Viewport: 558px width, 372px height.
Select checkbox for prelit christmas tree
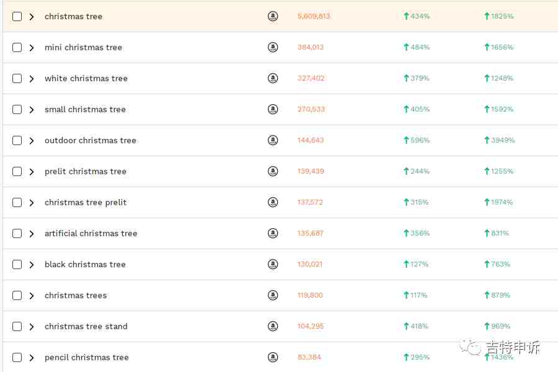17,171
